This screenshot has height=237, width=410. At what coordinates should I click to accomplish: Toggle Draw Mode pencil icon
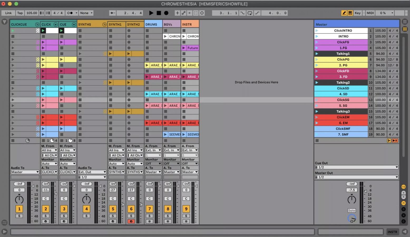pyautogui.click(x=344, y=13)
